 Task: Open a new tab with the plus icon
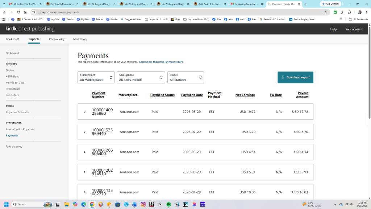click(306, 4)
